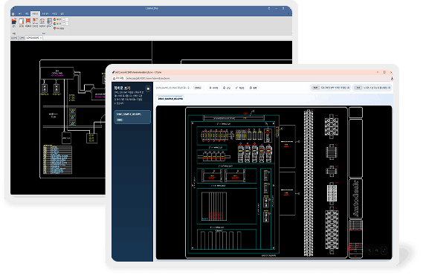Click the blank page icon in the back window ribbon
Image resolution: width=426 pixels, height=275 pixels.
point(22,22)
